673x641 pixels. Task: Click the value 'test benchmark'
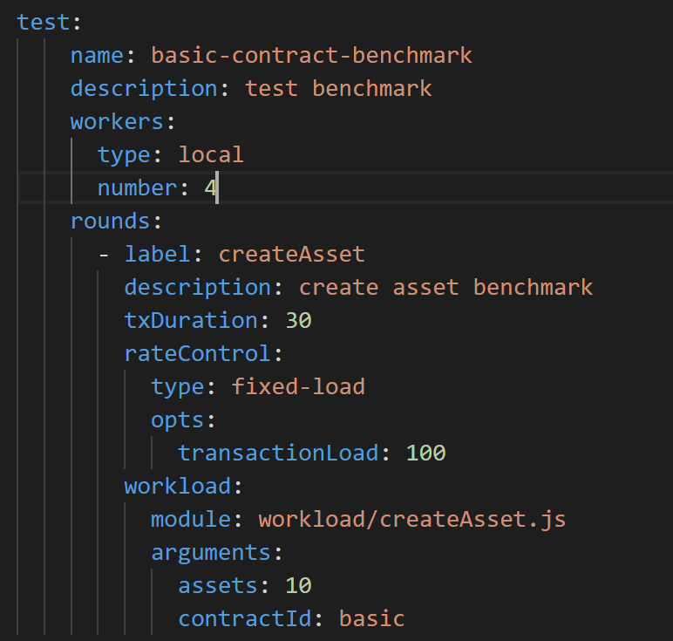pos(338,88)
